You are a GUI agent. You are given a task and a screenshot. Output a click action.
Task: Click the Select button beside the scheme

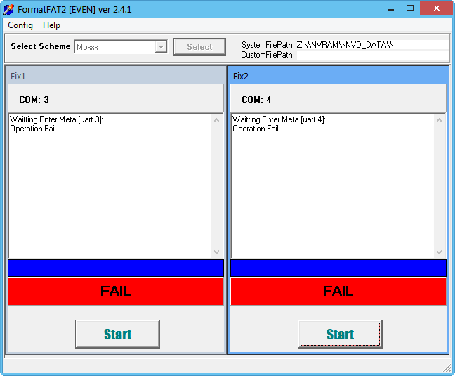tap(199, 47)
